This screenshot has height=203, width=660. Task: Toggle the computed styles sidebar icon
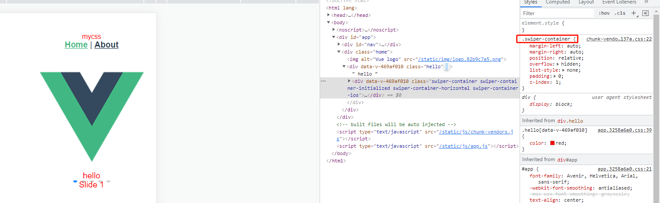pyautogui.click(x=646, y=13)
